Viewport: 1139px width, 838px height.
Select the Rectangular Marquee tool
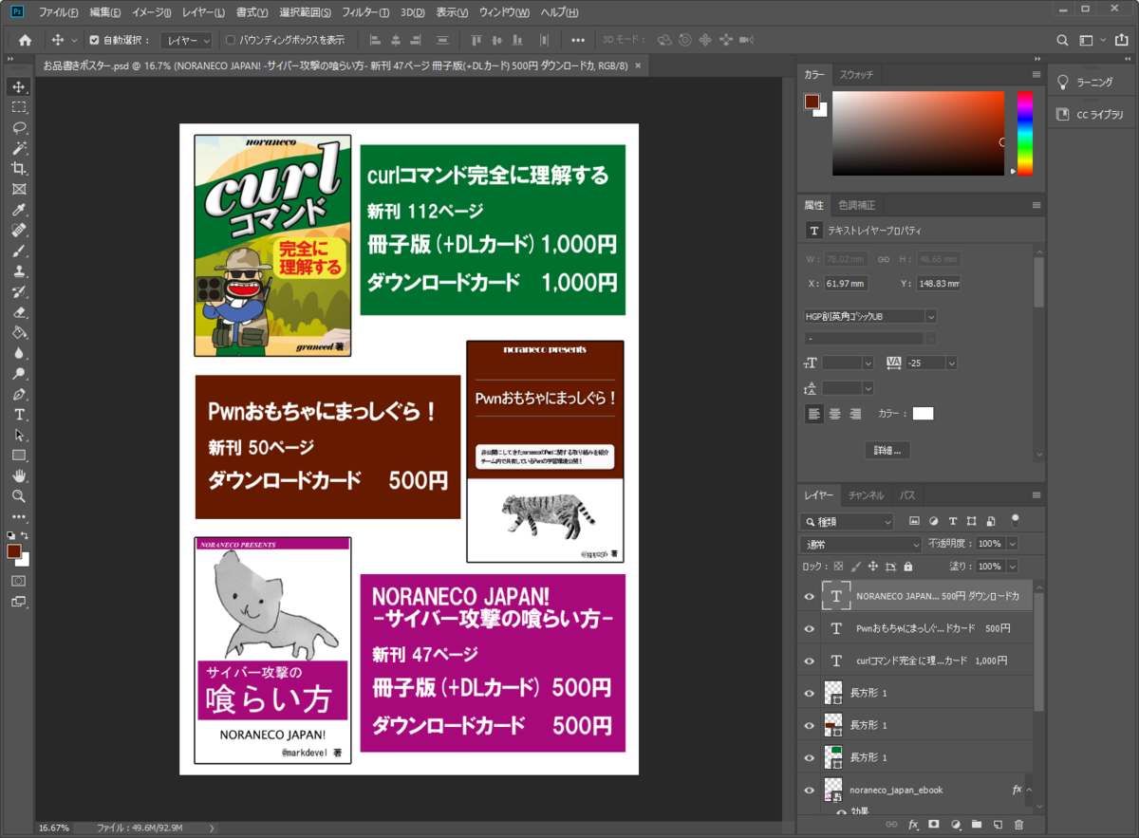coord(19,107)
